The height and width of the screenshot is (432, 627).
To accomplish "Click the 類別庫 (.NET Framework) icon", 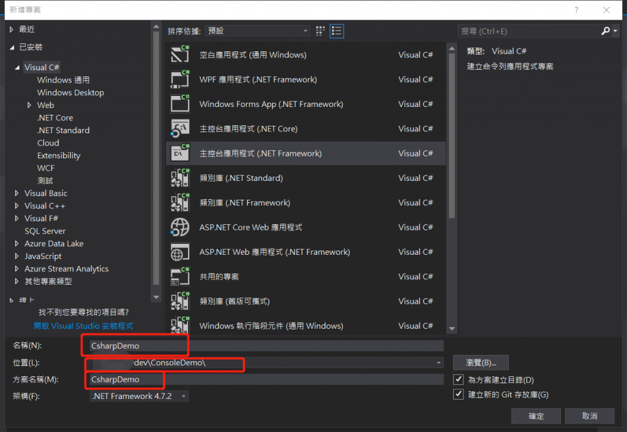I will click(x=180, y=203).
